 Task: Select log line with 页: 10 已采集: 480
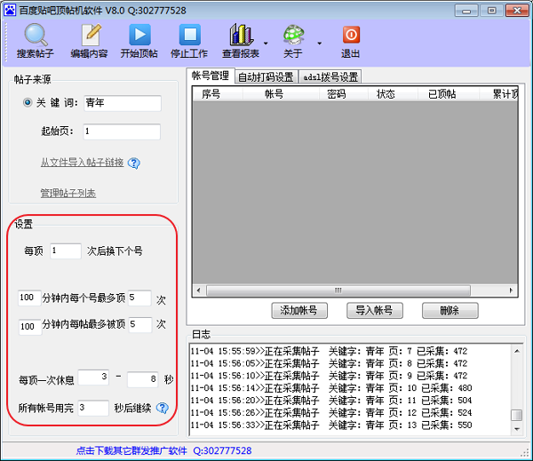(x=331, y=388)
